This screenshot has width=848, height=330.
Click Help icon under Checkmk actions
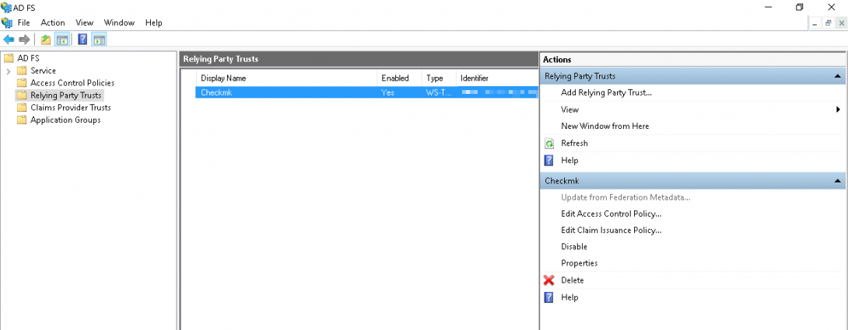coord(549,297)
